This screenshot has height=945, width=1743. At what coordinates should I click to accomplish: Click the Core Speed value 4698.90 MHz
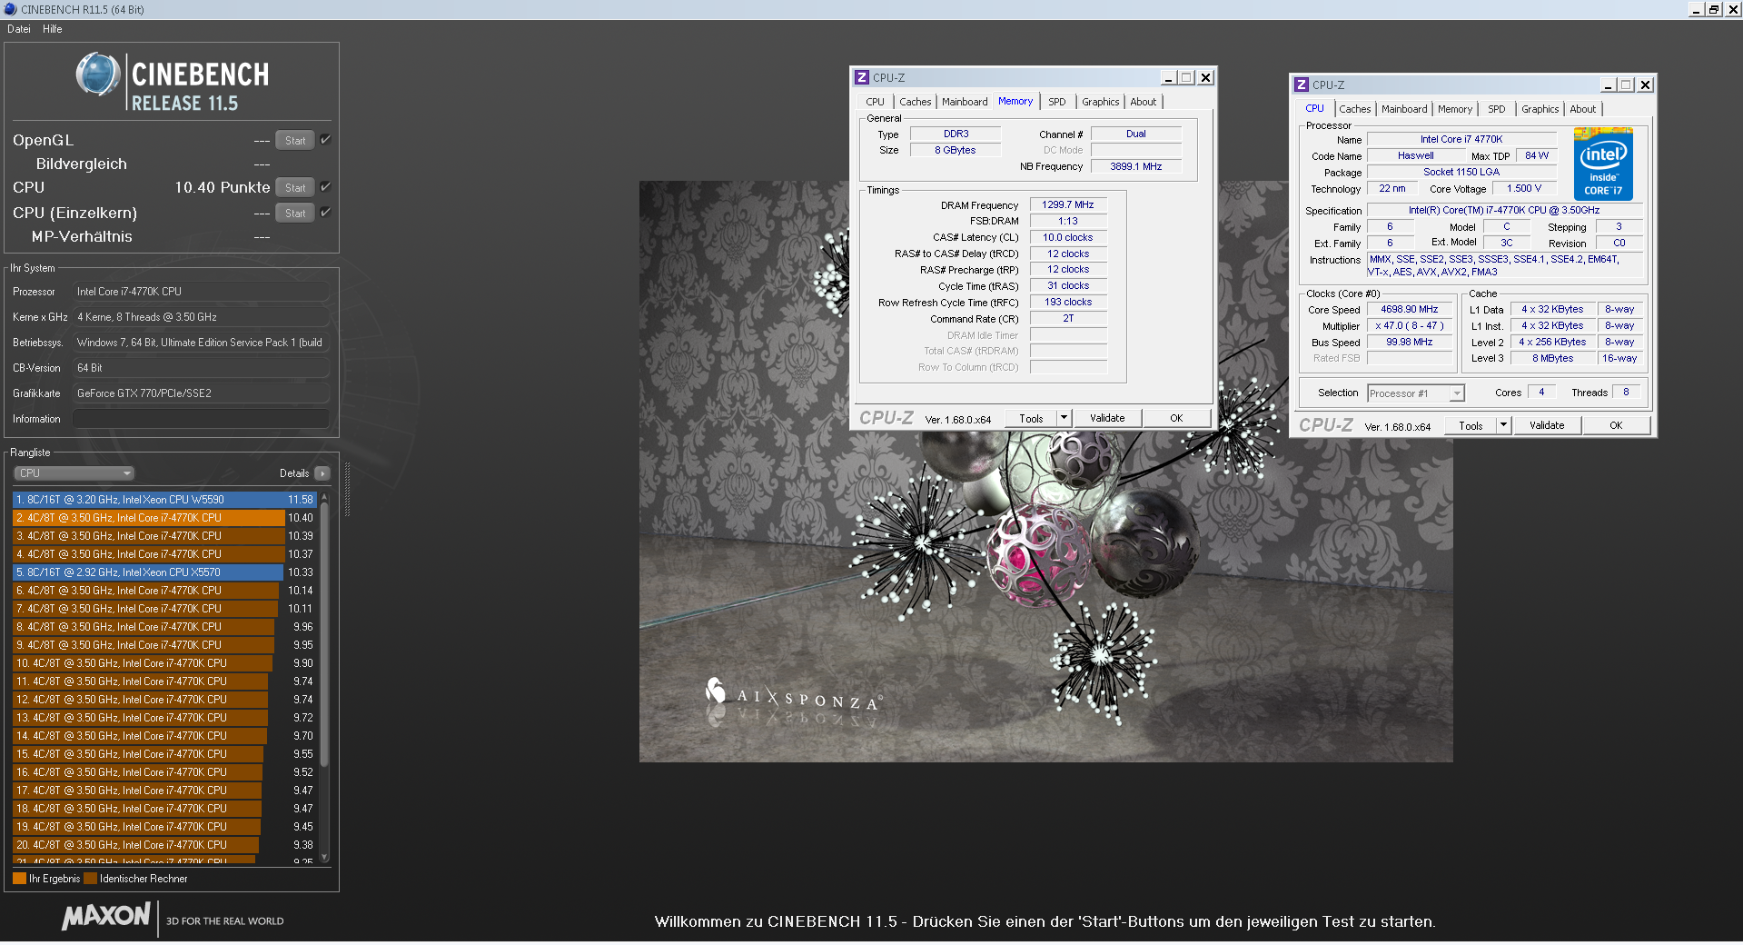coord(1409,310)
